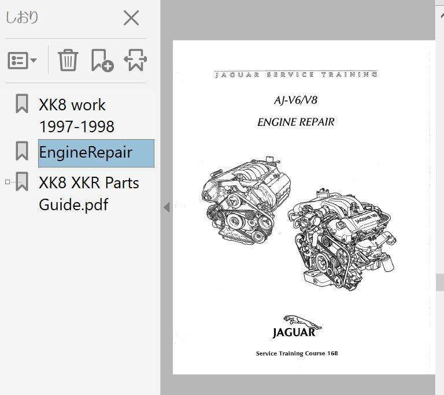The width and height of the screenshot is (444, 395).
Task: Click the ENGINE REPAIR title on the page
Action: (295, 122)
